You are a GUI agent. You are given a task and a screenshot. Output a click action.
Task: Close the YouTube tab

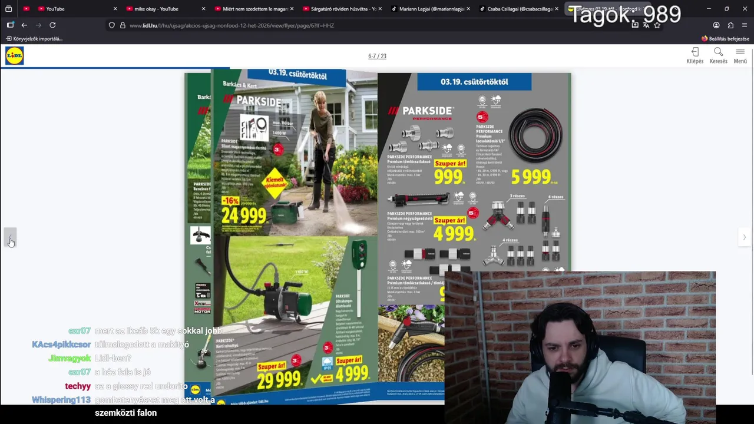point(115,9)
